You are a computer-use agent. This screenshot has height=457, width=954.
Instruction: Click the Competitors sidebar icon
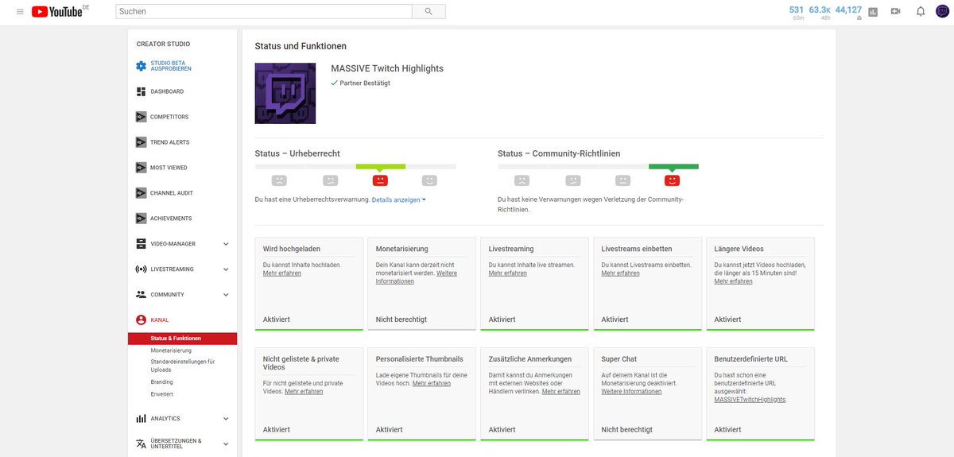(141, 117)
